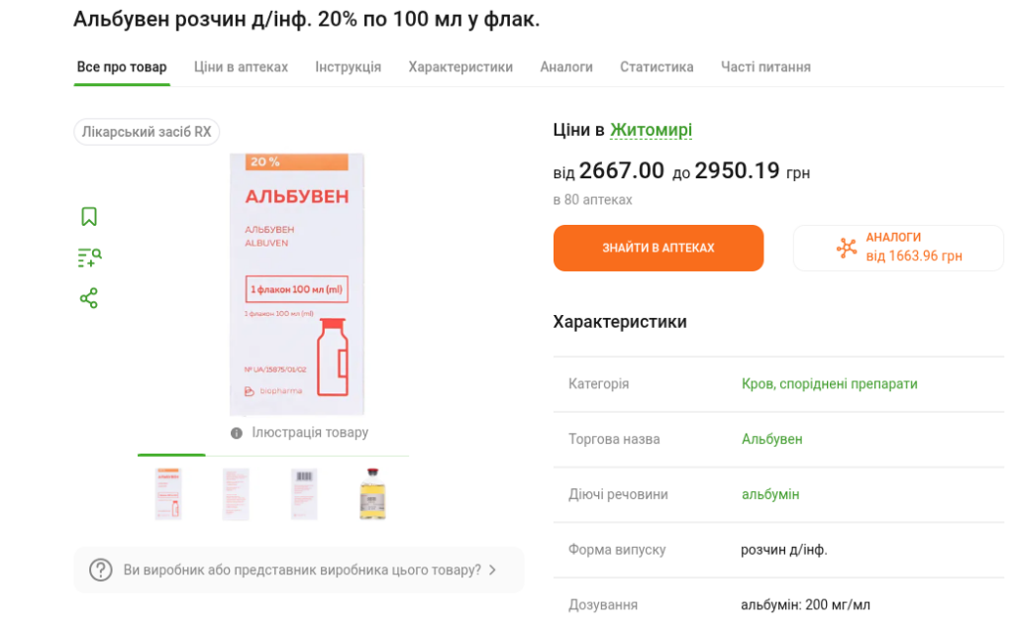
Task: Click the analogs network icon
Action: (847, 248)
